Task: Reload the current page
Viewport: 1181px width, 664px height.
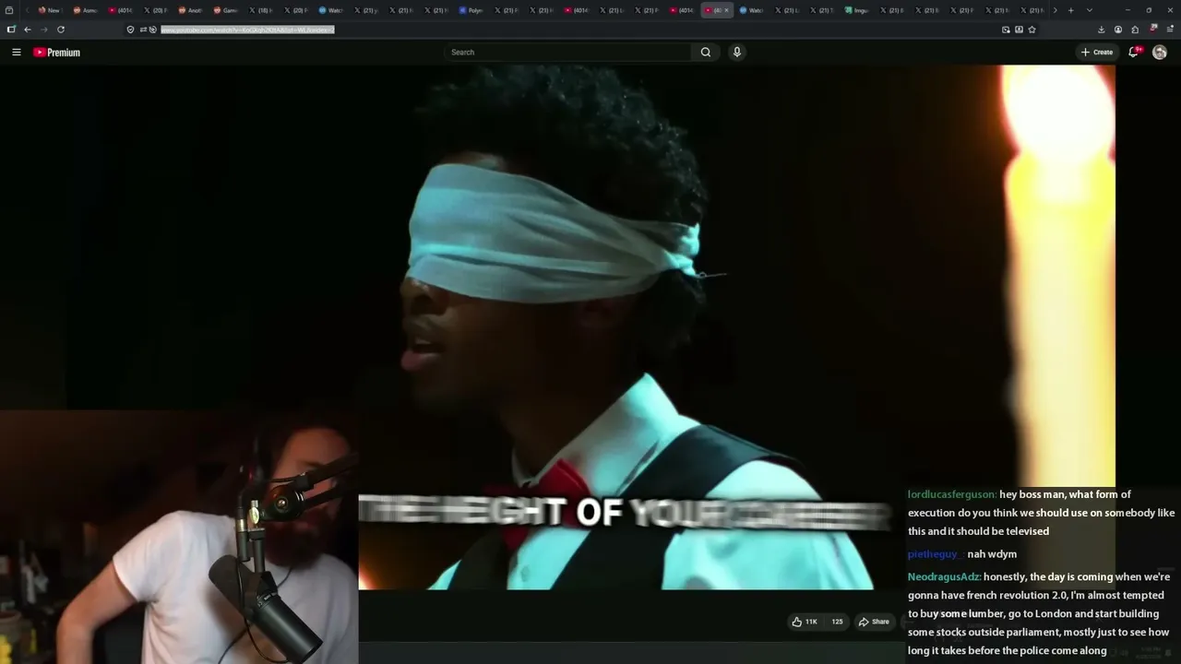Action: click(x=61, y=30)
